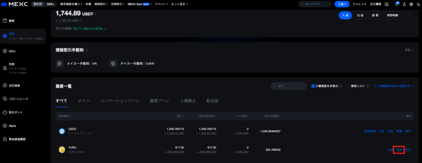Click 少額資産をMXに変換する link
The height and width of the screenshot is (163, 422).
coord(394,86)
